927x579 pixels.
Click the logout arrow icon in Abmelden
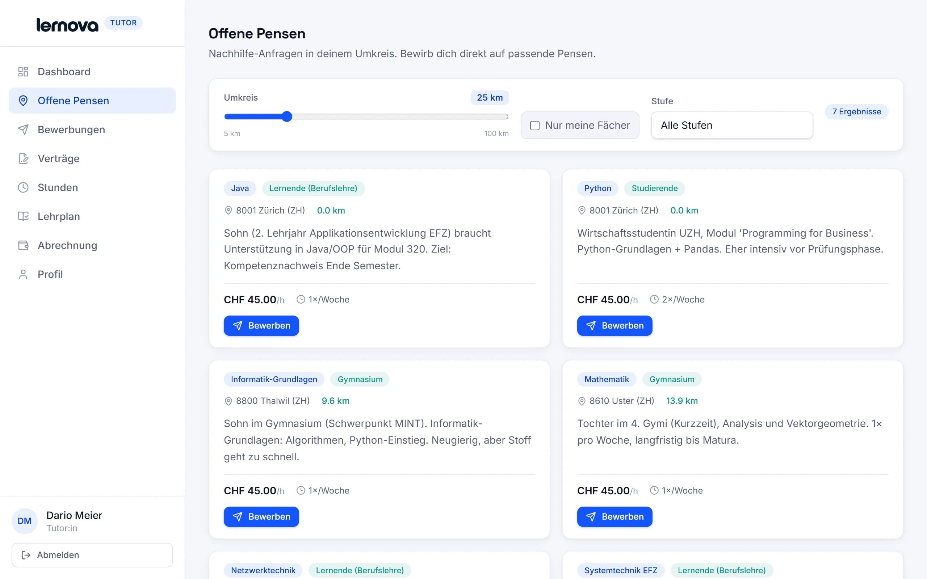(x=26, y=555)
